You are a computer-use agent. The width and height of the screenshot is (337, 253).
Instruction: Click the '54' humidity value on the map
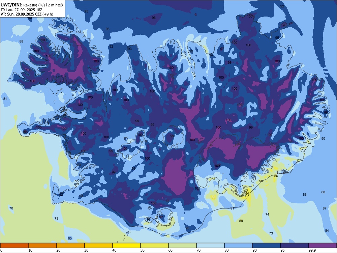247,193
